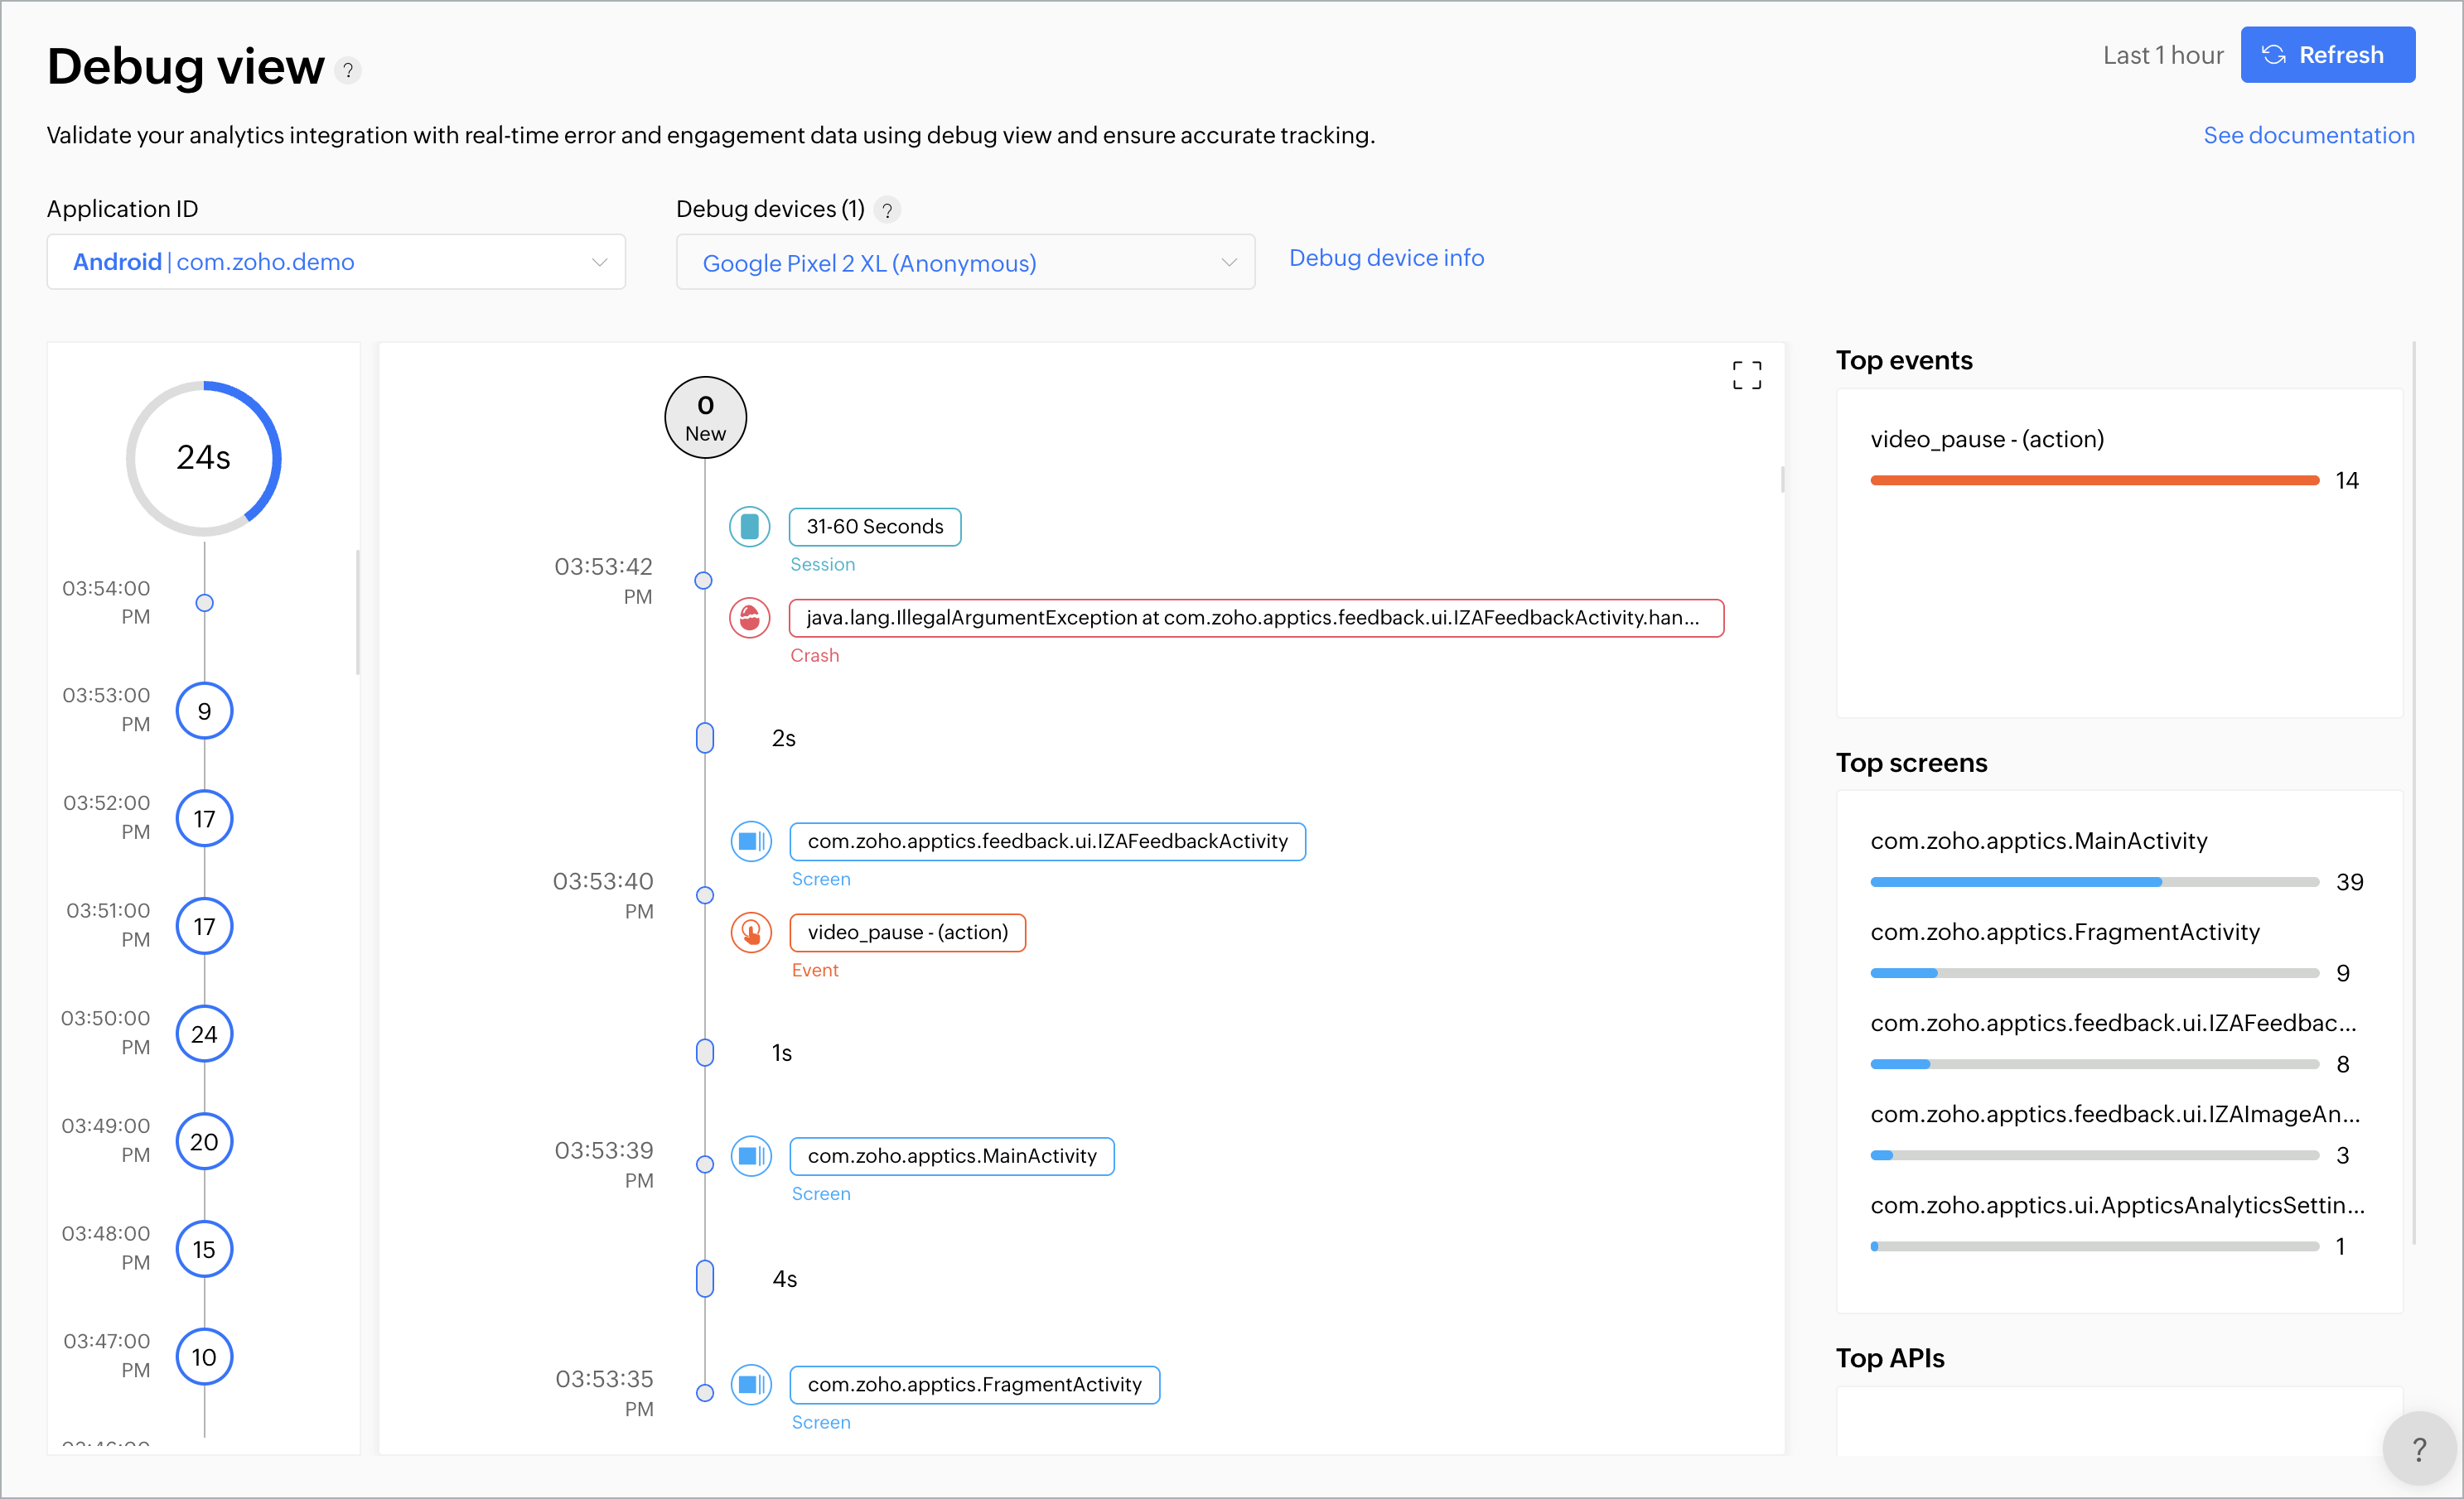
Task: Click the floating help button at bottom right
Action: click(2418, 1447)
